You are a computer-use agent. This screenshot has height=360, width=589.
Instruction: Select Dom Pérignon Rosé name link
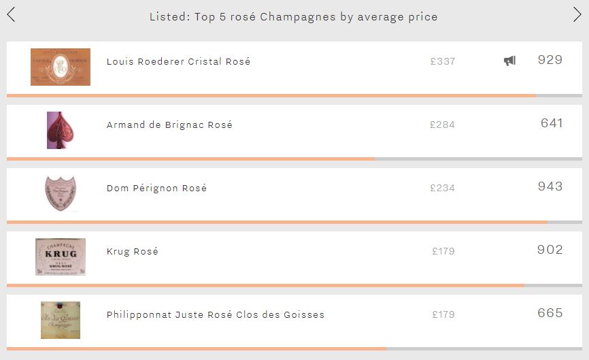click(156, 188)
